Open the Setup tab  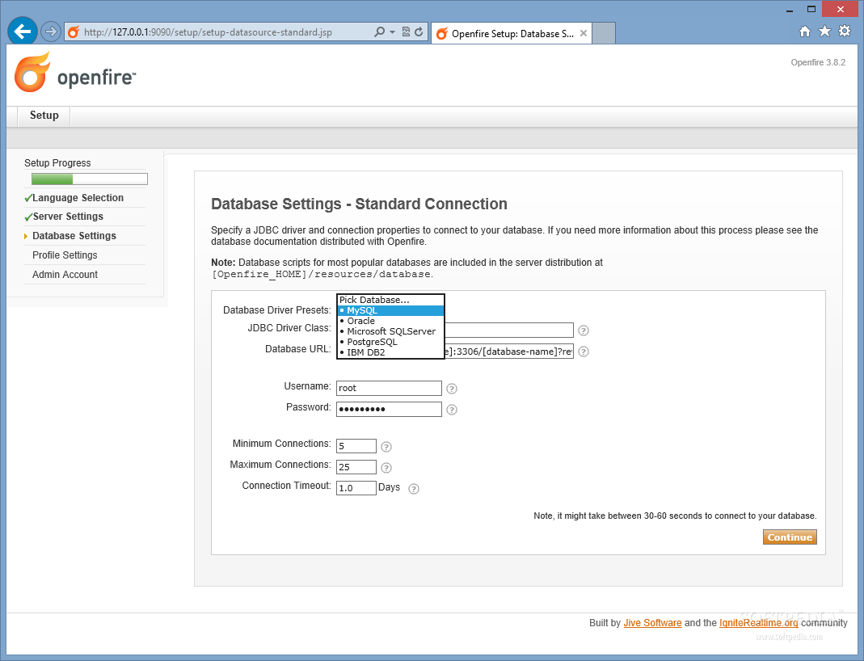(x=44, y=115)
